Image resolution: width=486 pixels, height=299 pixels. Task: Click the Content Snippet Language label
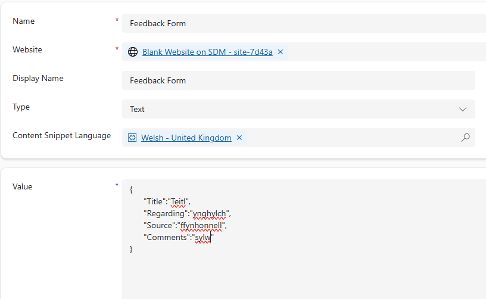[62, 136]
